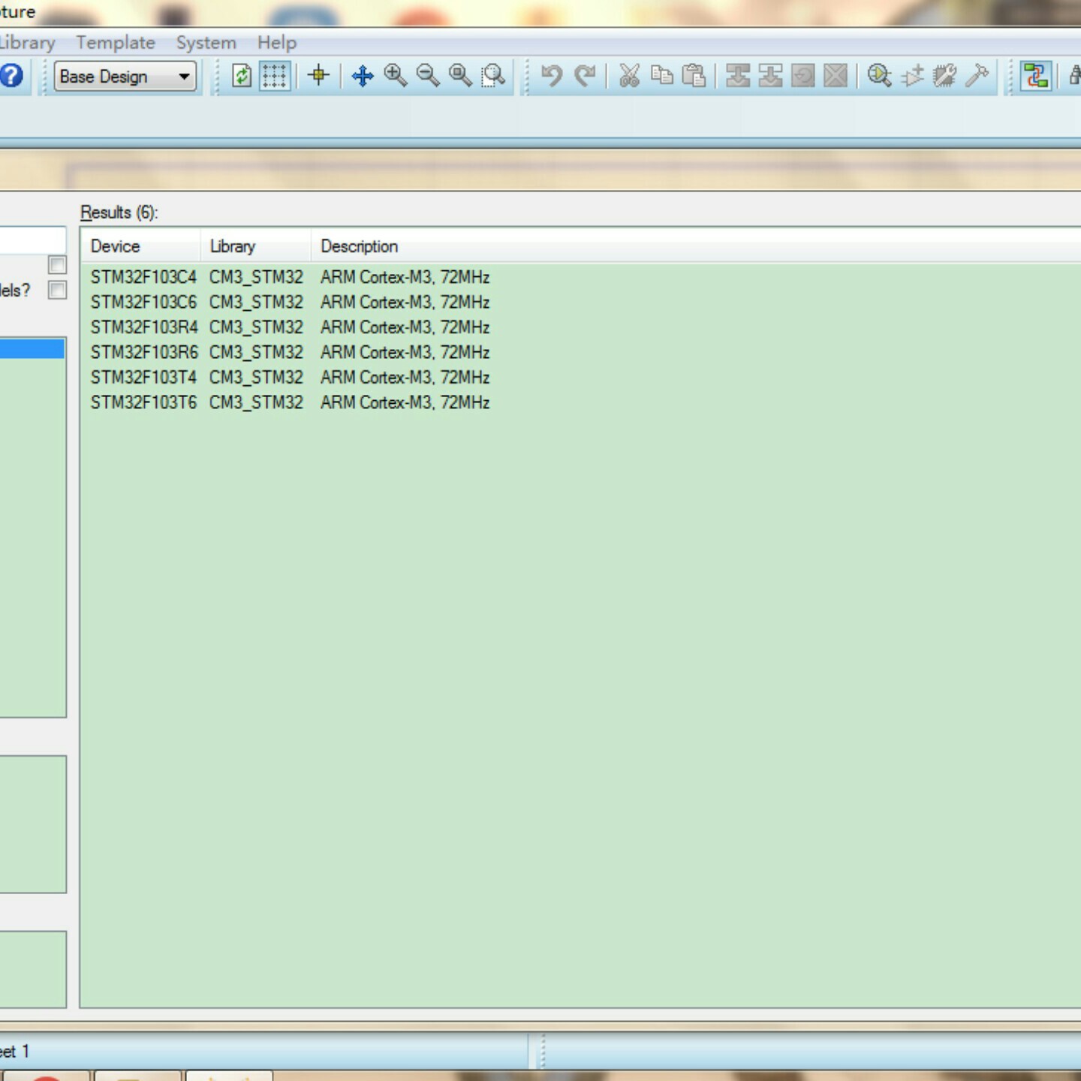
Task: Select the STM32F103C6 device row
Action: 143,302
